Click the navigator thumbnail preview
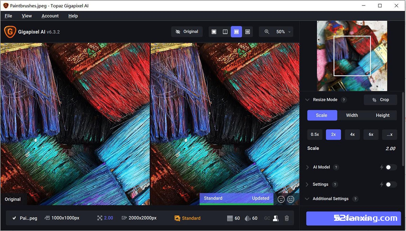This screenshot has height=231, width=406. (352, 56)
